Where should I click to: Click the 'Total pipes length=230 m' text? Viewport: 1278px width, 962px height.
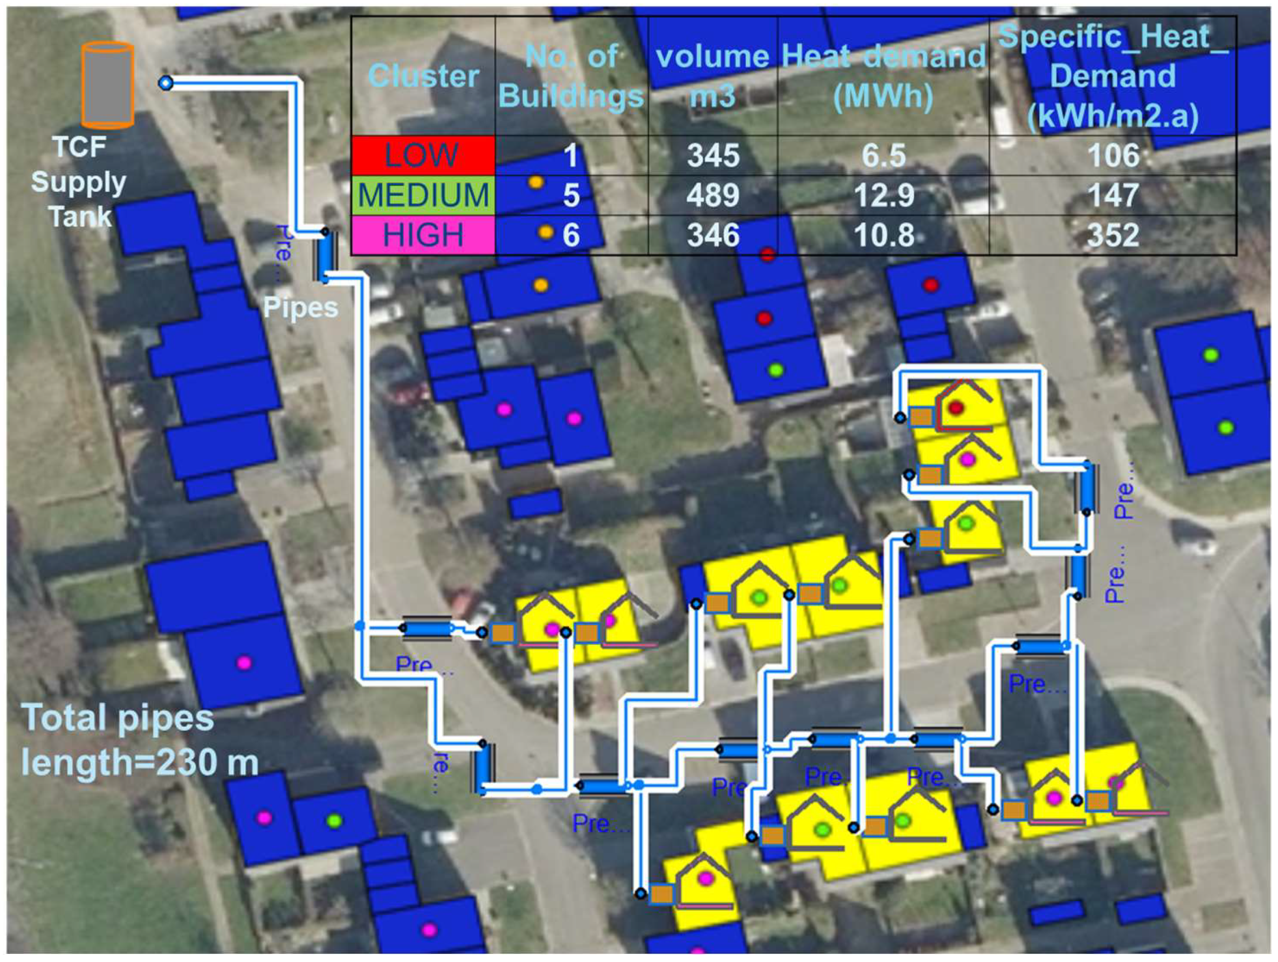pos(139,740)
